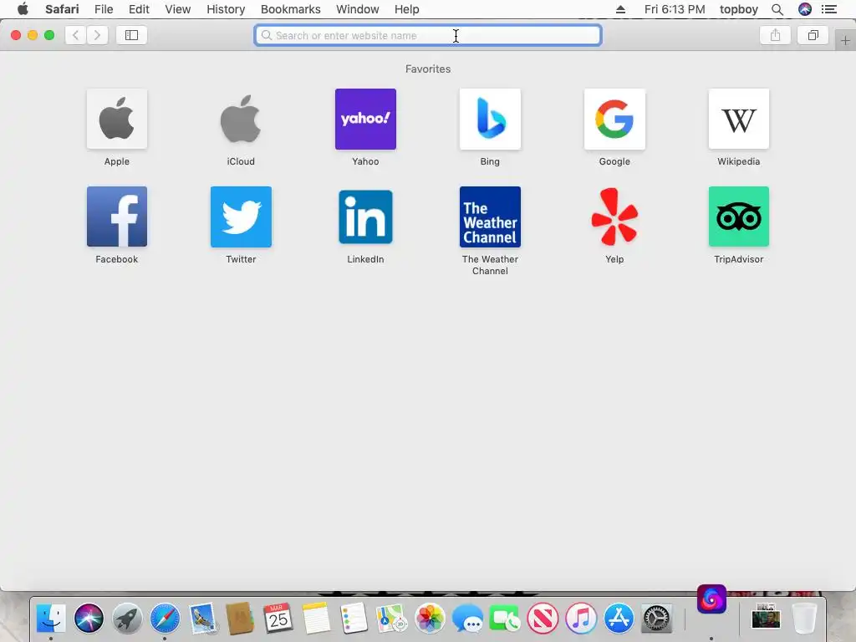
Task: Open Mail from the Dock
Action: pyautogui.click(x=203, y=618)
